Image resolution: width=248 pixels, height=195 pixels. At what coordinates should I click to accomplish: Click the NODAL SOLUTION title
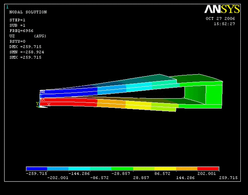28,12
